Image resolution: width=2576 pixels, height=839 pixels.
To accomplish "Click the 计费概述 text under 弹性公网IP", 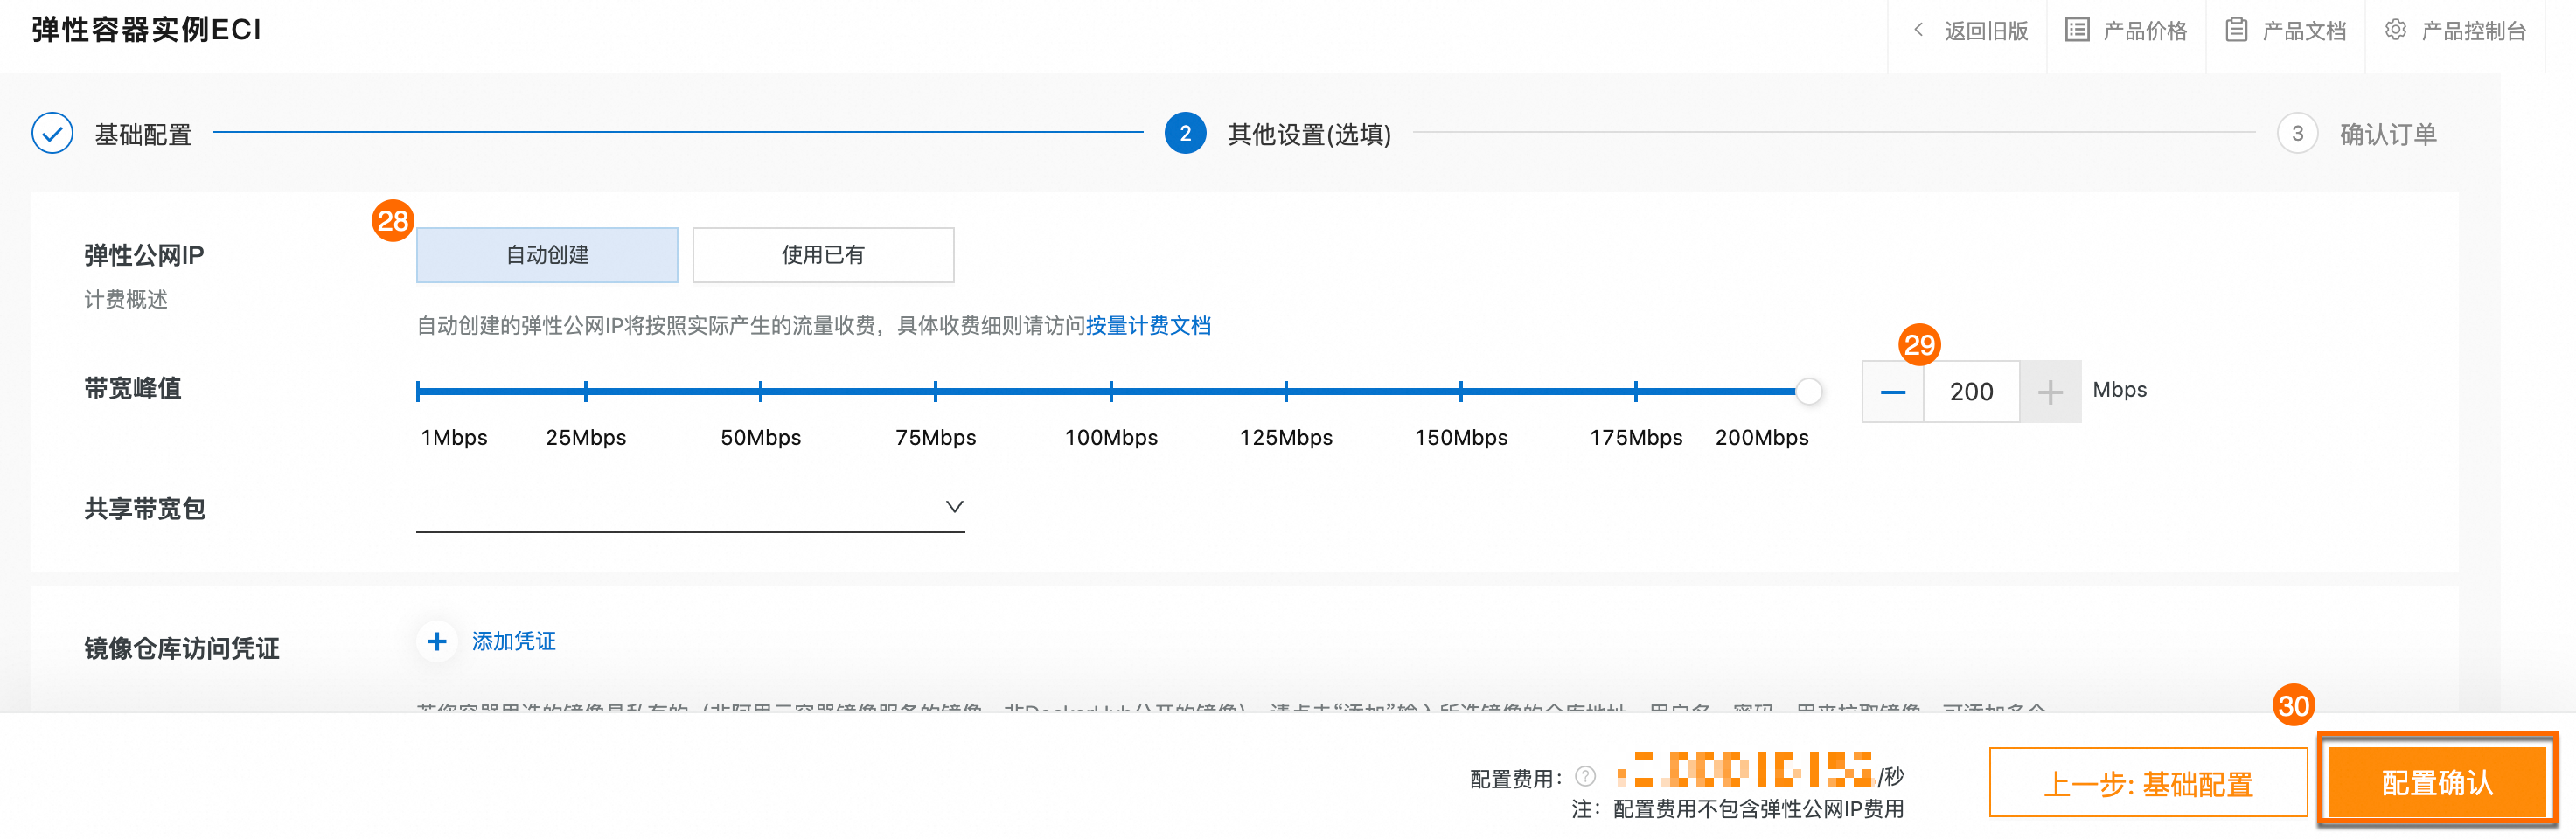I will click(126, 300).
